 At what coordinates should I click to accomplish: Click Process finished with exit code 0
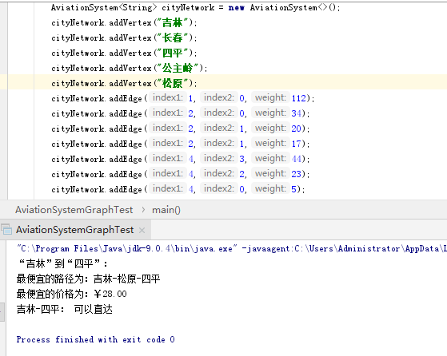pyautogui.click(x=95, y=339)
